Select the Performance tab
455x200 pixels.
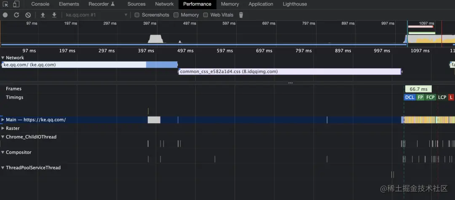coord(197,4)
